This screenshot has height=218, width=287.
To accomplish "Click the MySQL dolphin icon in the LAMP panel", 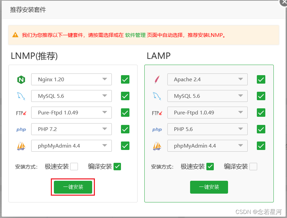I will coord(157,96).
